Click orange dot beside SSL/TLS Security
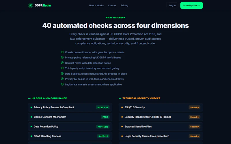 [x=122, y=107]
